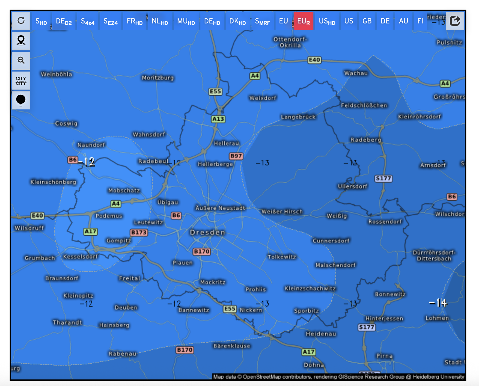Switch to the DED2 model tab
Viewport: 479px width, 386px height.
(x=64, y=21)
